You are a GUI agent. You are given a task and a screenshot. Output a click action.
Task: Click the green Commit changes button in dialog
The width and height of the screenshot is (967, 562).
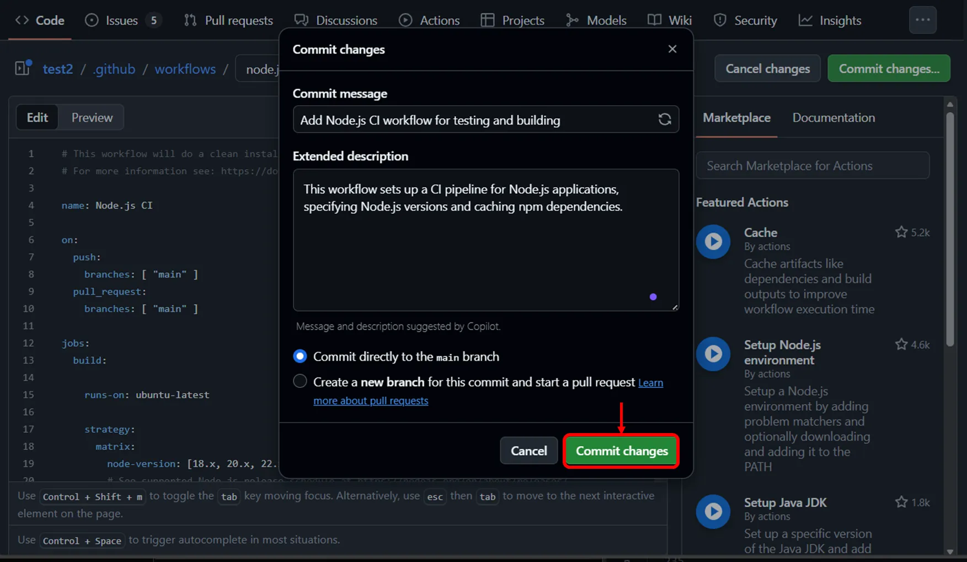621,451
